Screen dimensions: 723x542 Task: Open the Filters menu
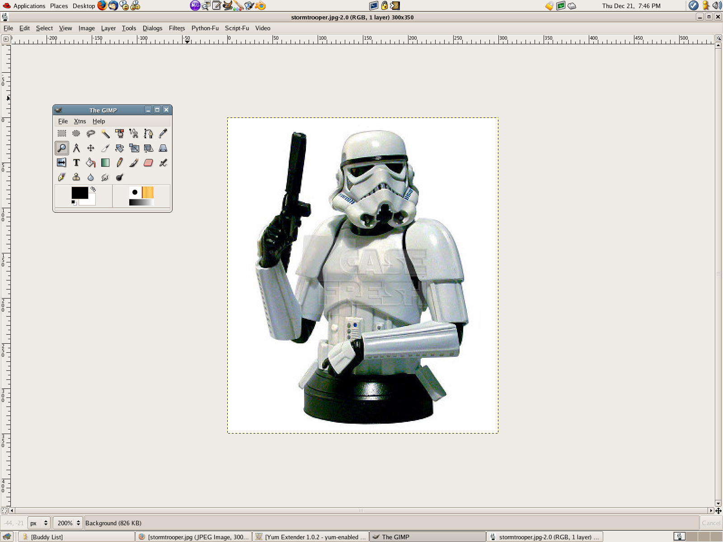(x=176, y=28)
